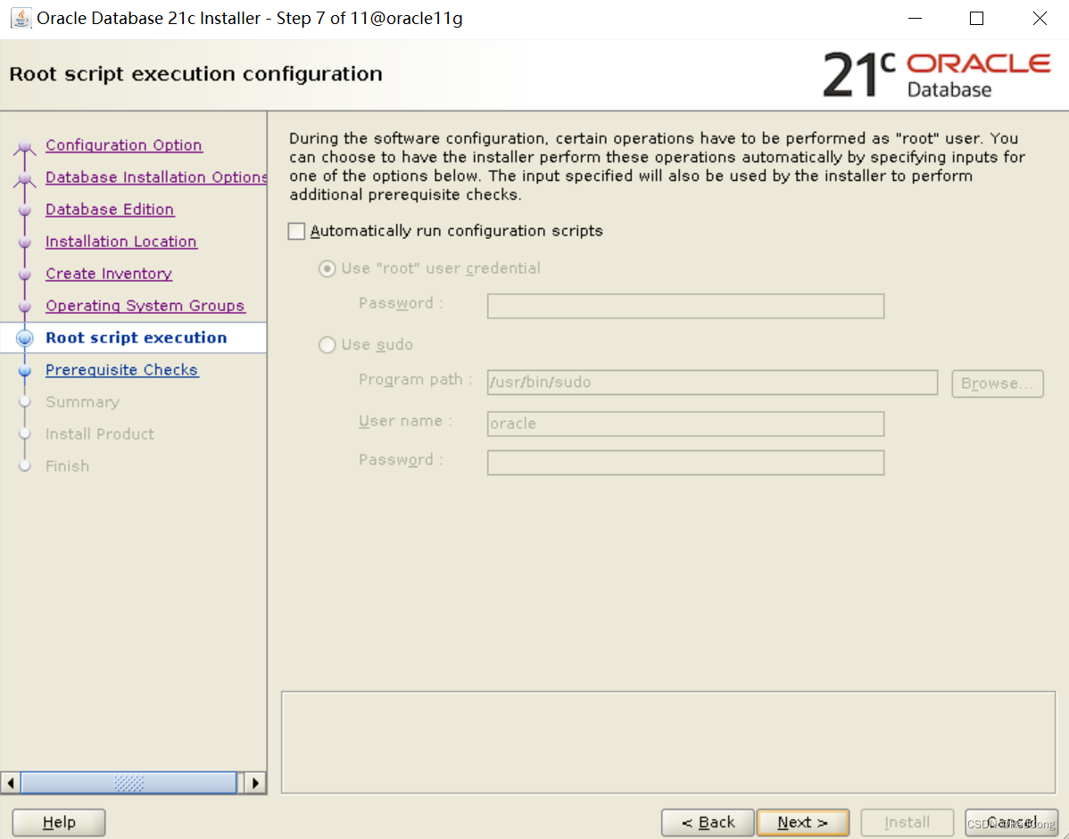1069x839 pixels.
Task: Navigate to Installation Location step
Action: click(x=121, y=241)
